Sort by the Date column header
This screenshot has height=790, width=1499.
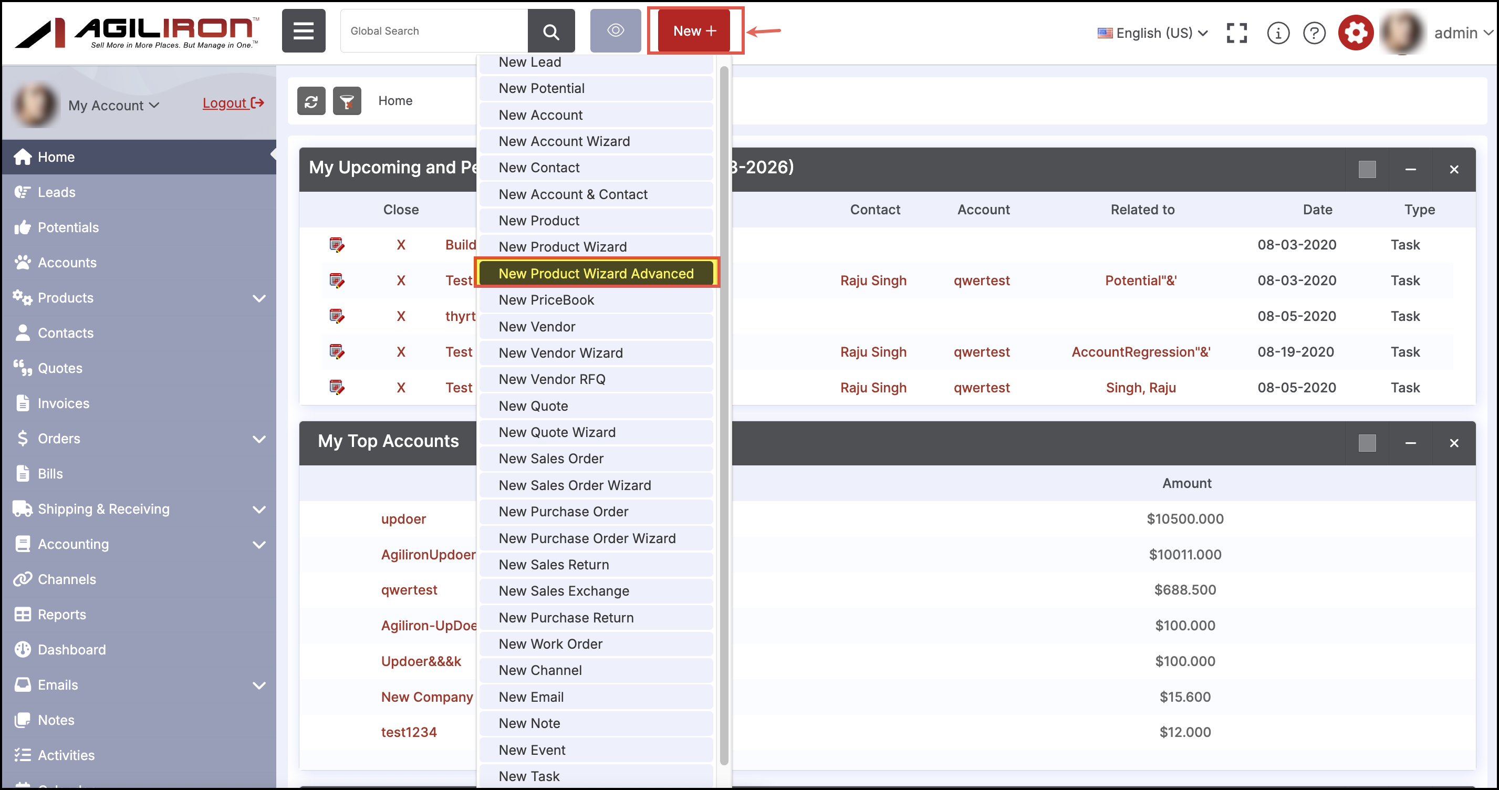(1317, 210)
